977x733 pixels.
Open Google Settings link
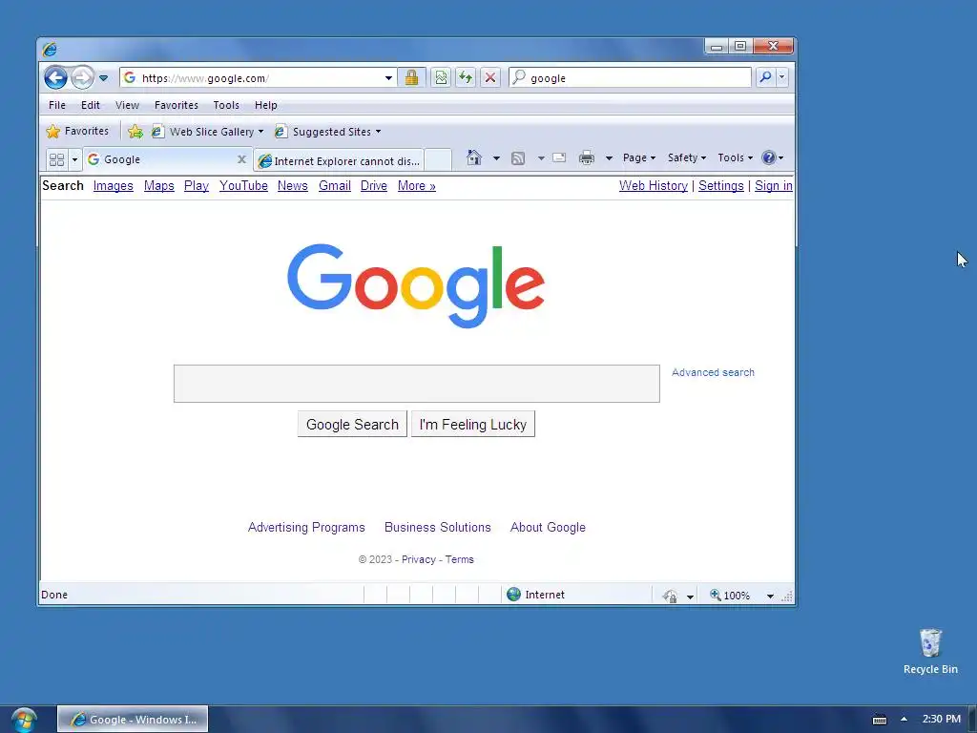(x=721, y=186)
